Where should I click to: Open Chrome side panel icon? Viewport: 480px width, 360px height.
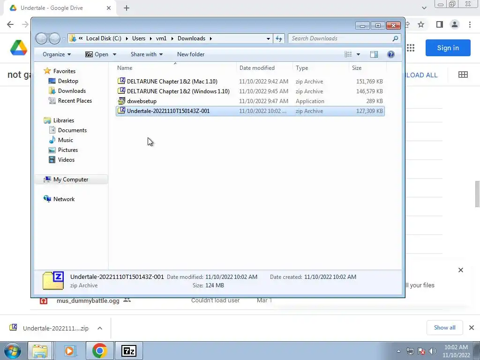tap(440, 24)
